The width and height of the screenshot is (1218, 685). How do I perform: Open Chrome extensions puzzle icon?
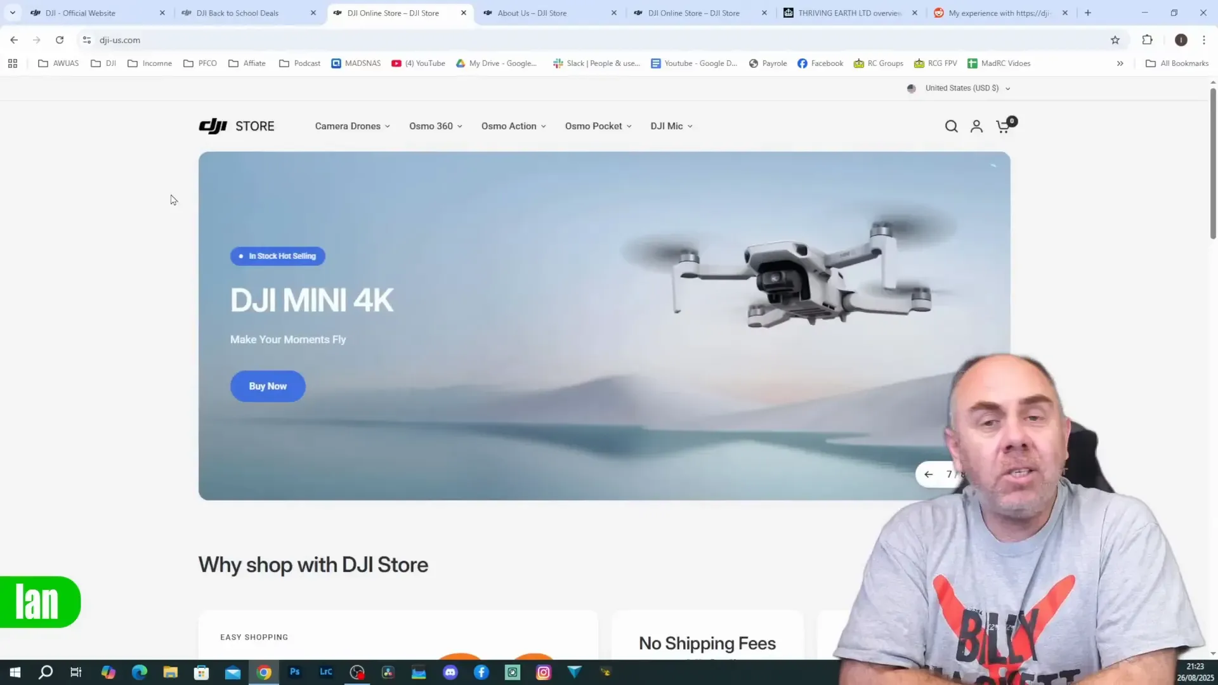[x=1147, y=40]
